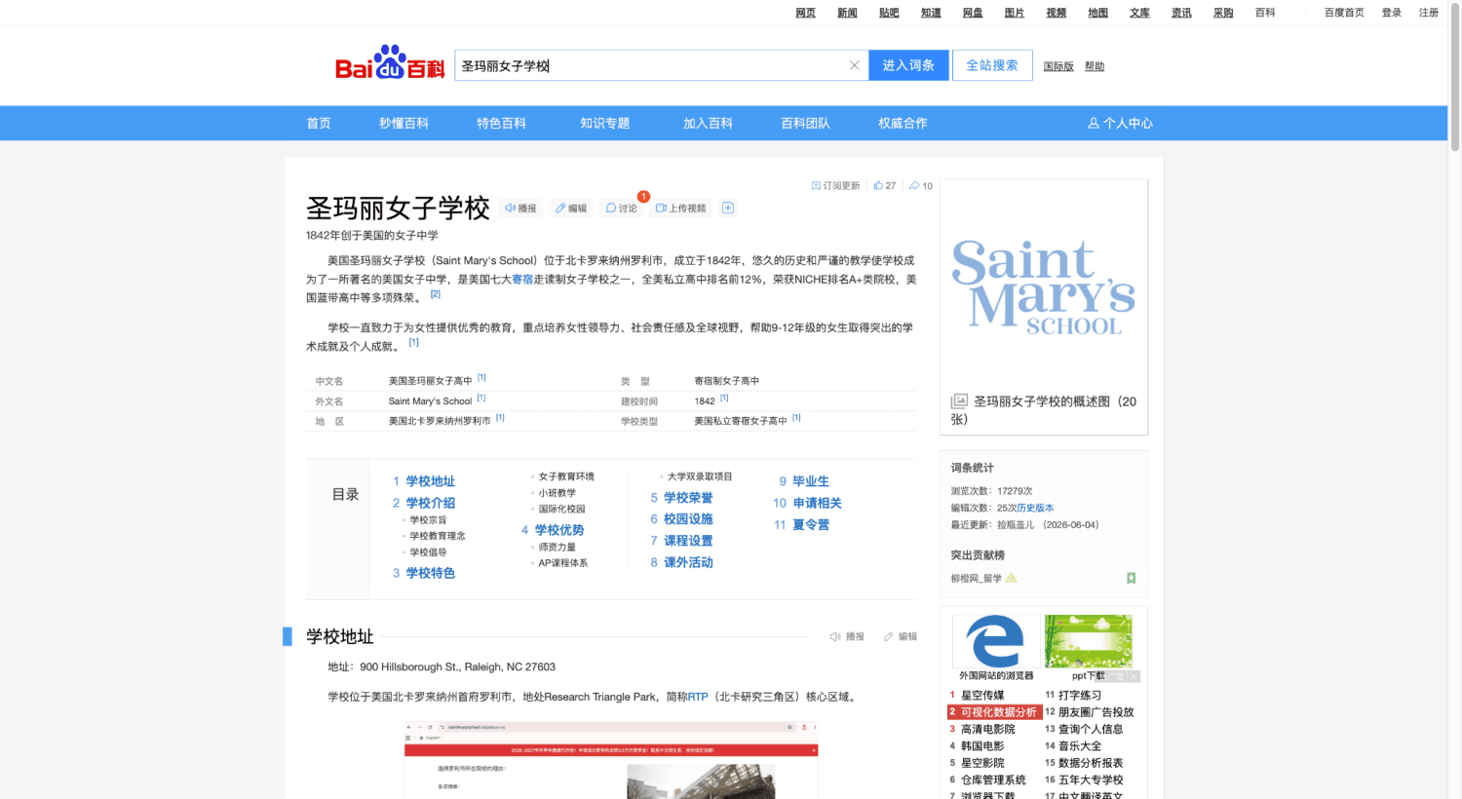Open the 特色百科 tab
This screenshot has width=1462, height=799.
501,124
